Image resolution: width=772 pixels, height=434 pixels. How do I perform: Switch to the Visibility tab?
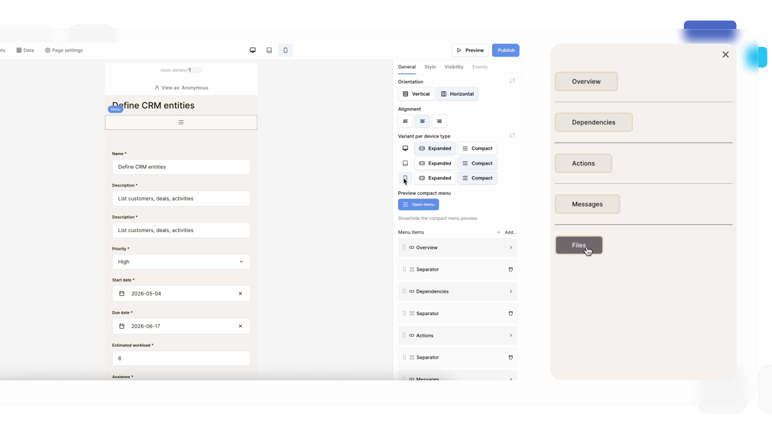point(454,67)
